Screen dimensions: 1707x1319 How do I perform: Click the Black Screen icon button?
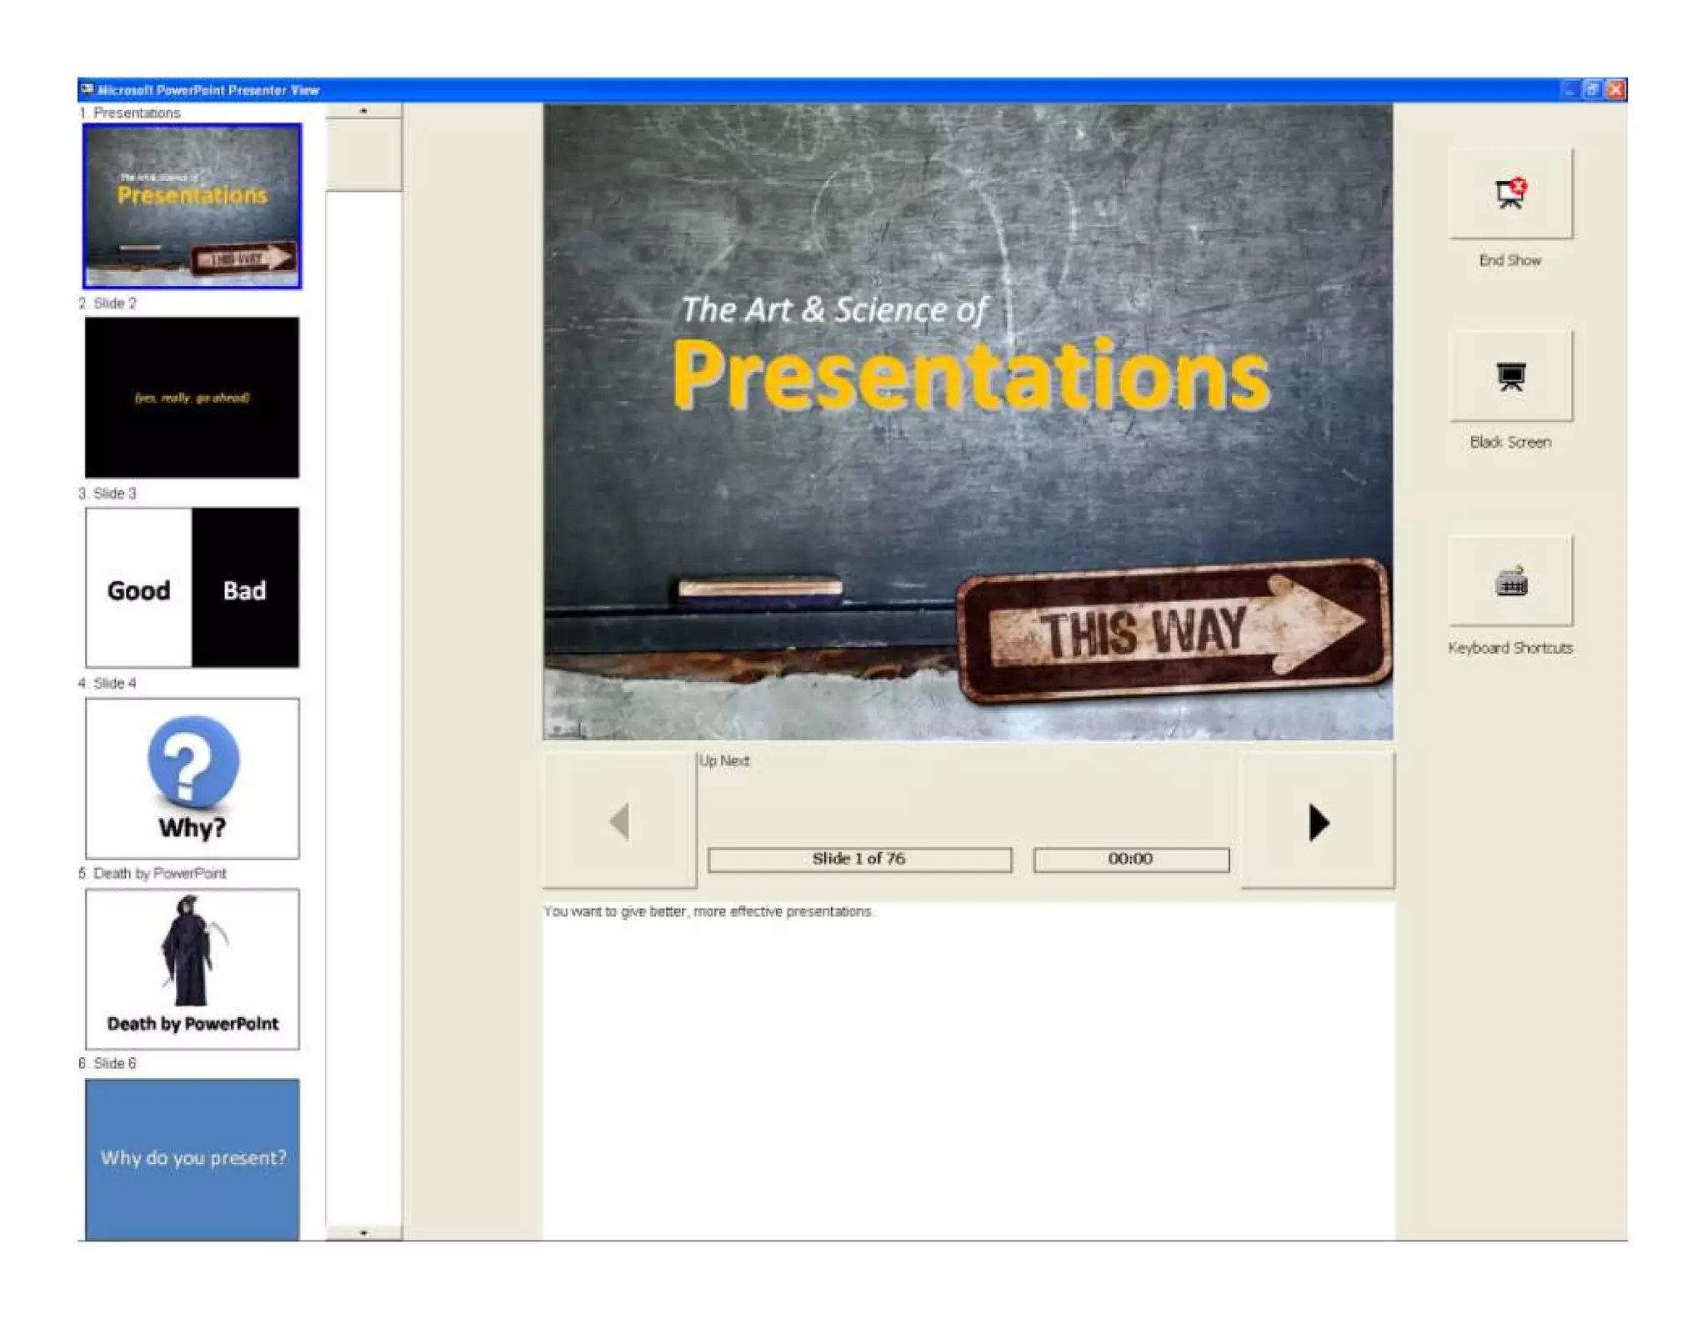1509,376
